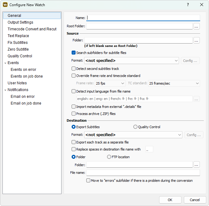Viewport: 209px width, 206px height.
Task: Select the Quality Control radio button
Action: (136, 127)
